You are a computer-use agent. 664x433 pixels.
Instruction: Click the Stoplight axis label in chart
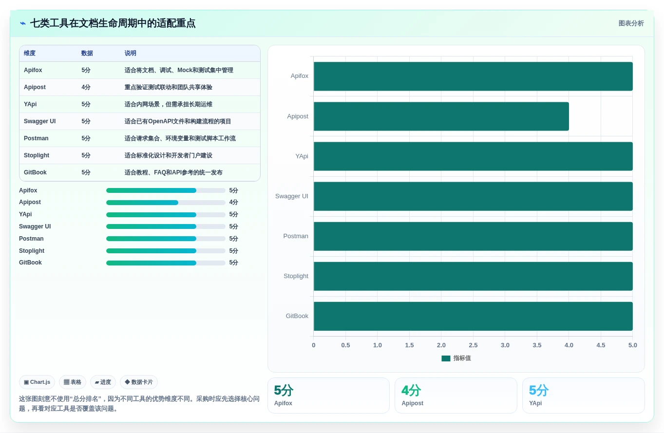coord(296,276)
